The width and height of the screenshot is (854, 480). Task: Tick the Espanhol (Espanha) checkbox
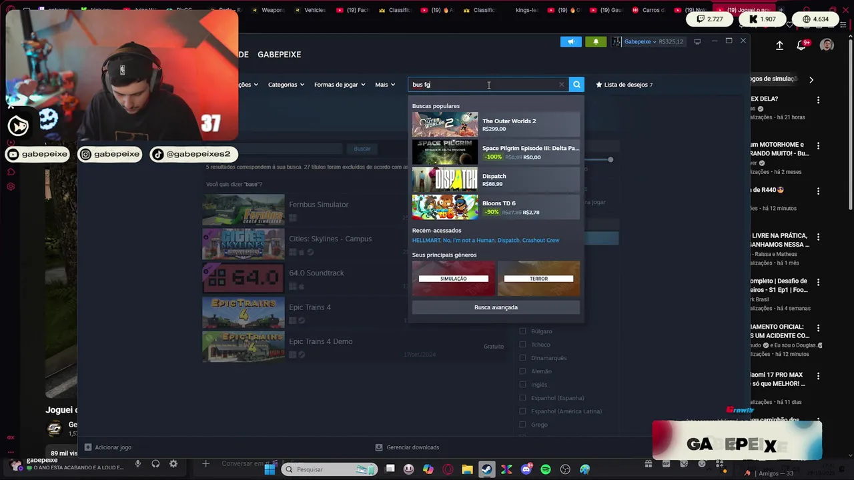(522, 398)
